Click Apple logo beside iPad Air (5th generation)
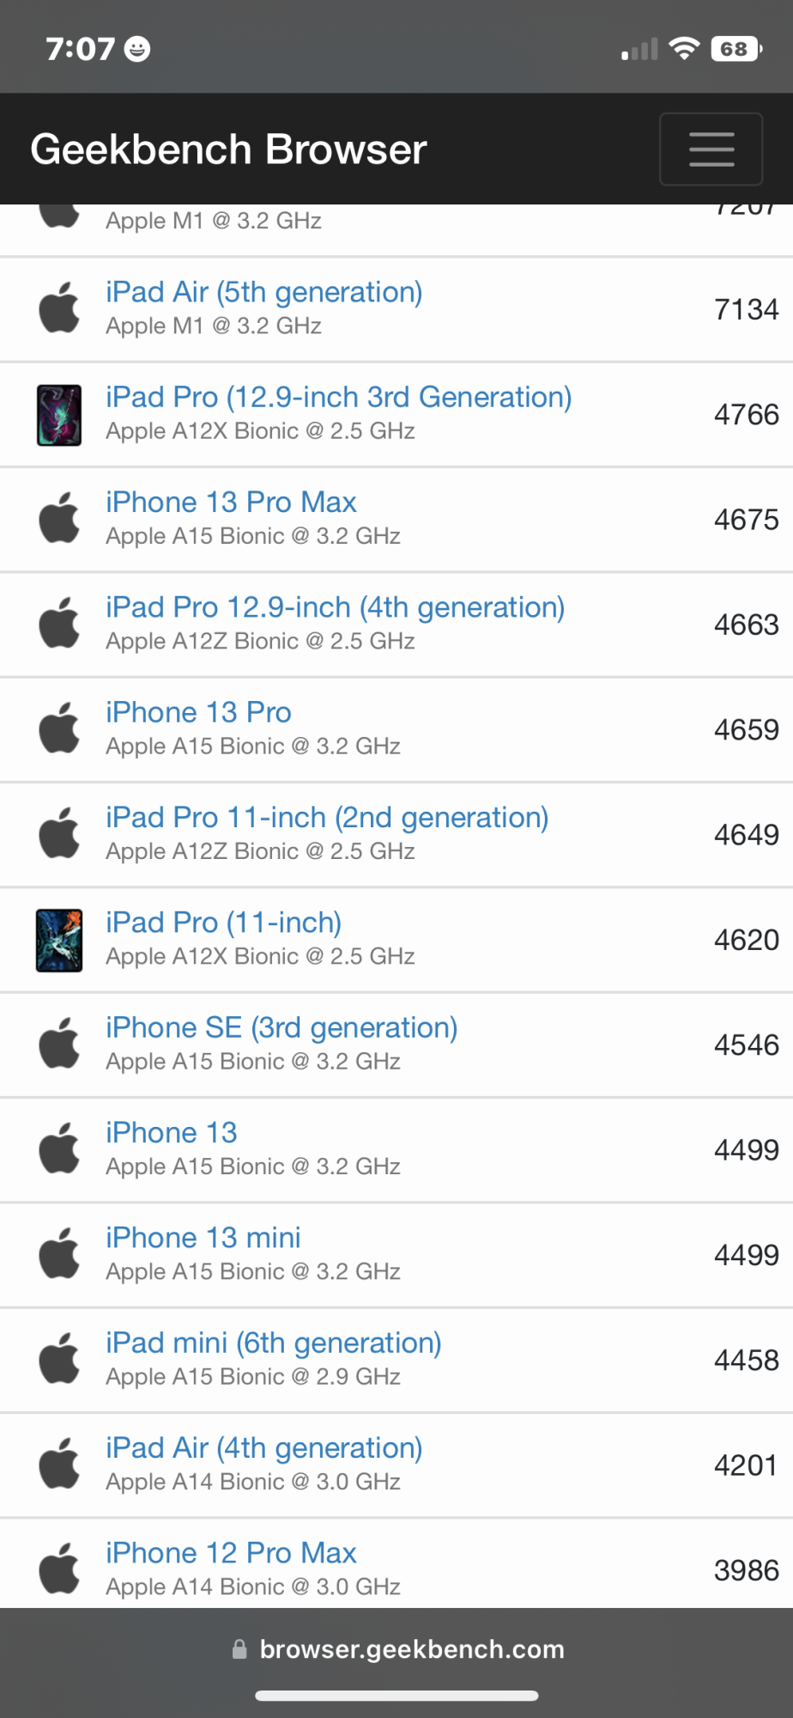The width and height of the screenshot is (793, 1718). click(x=59, y=308)
